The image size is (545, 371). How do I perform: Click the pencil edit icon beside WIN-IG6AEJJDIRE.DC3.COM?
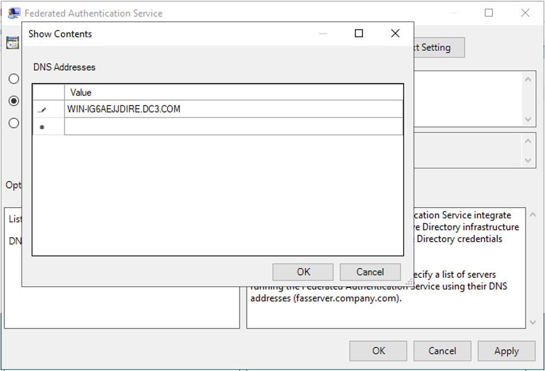point(42,110)
